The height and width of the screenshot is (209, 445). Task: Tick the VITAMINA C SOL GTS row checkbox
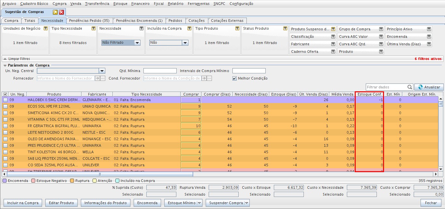pos(5,119)
